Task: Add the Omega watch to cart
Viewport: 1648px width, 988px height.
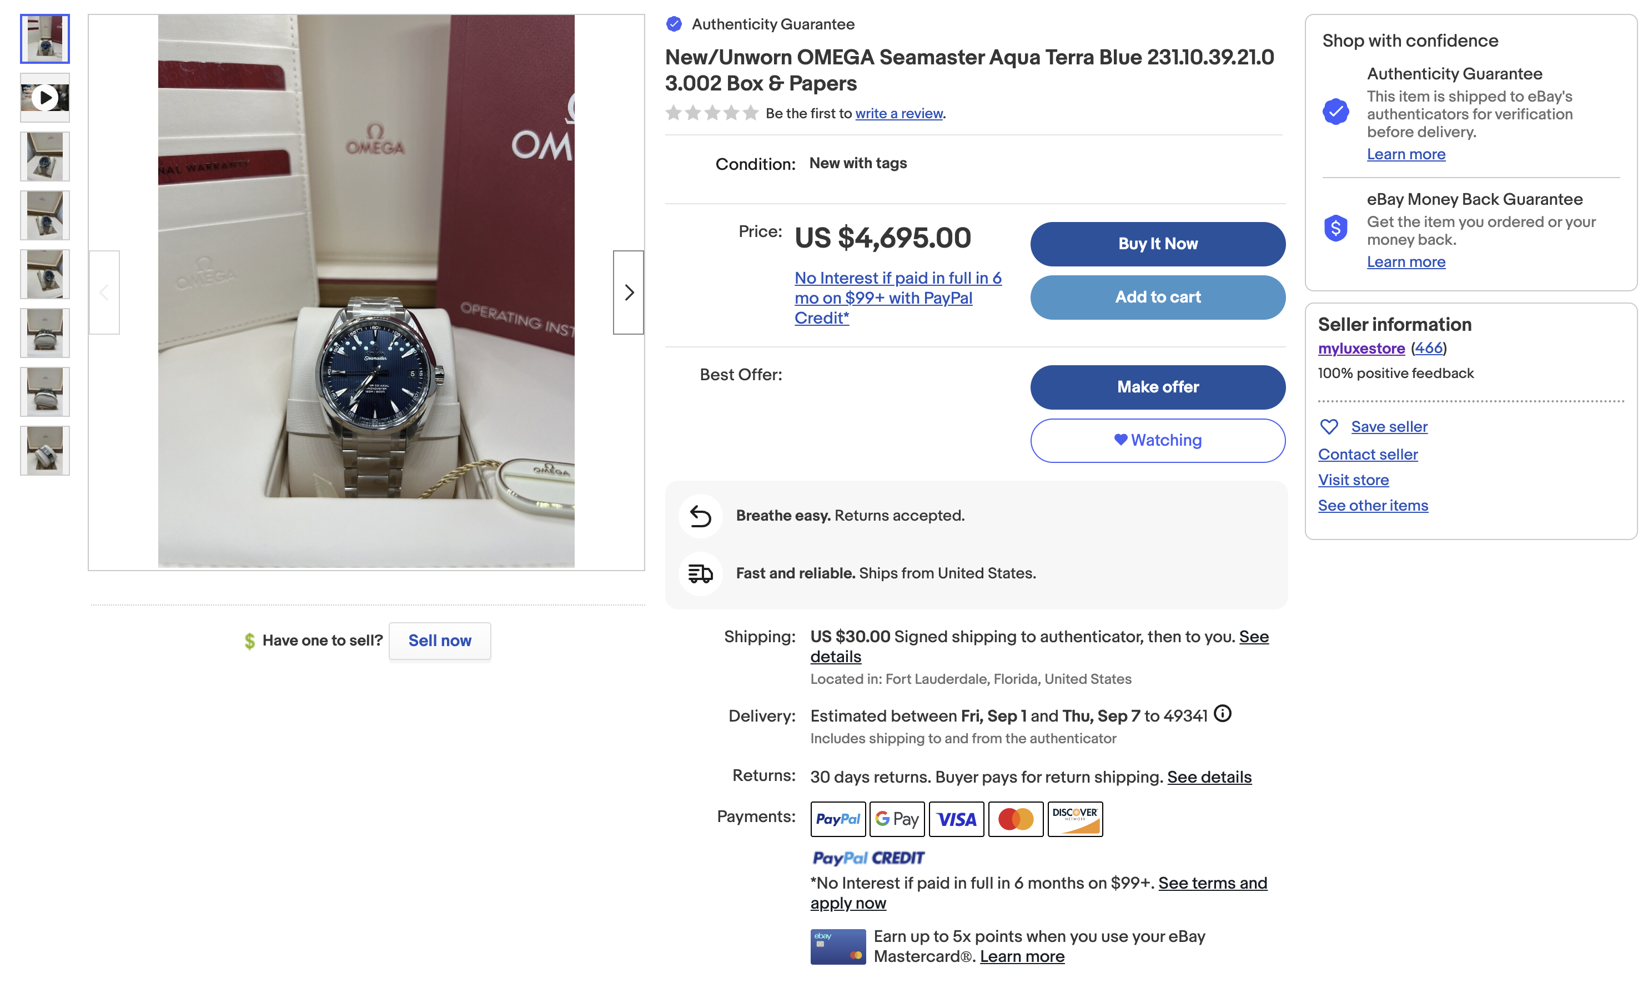Action: tap(1157, 298)
